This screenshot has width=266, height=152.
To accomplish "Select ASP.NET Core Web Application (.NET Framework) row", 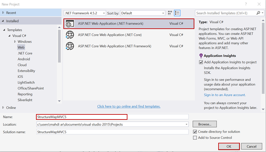I will (x=129, y=46).
